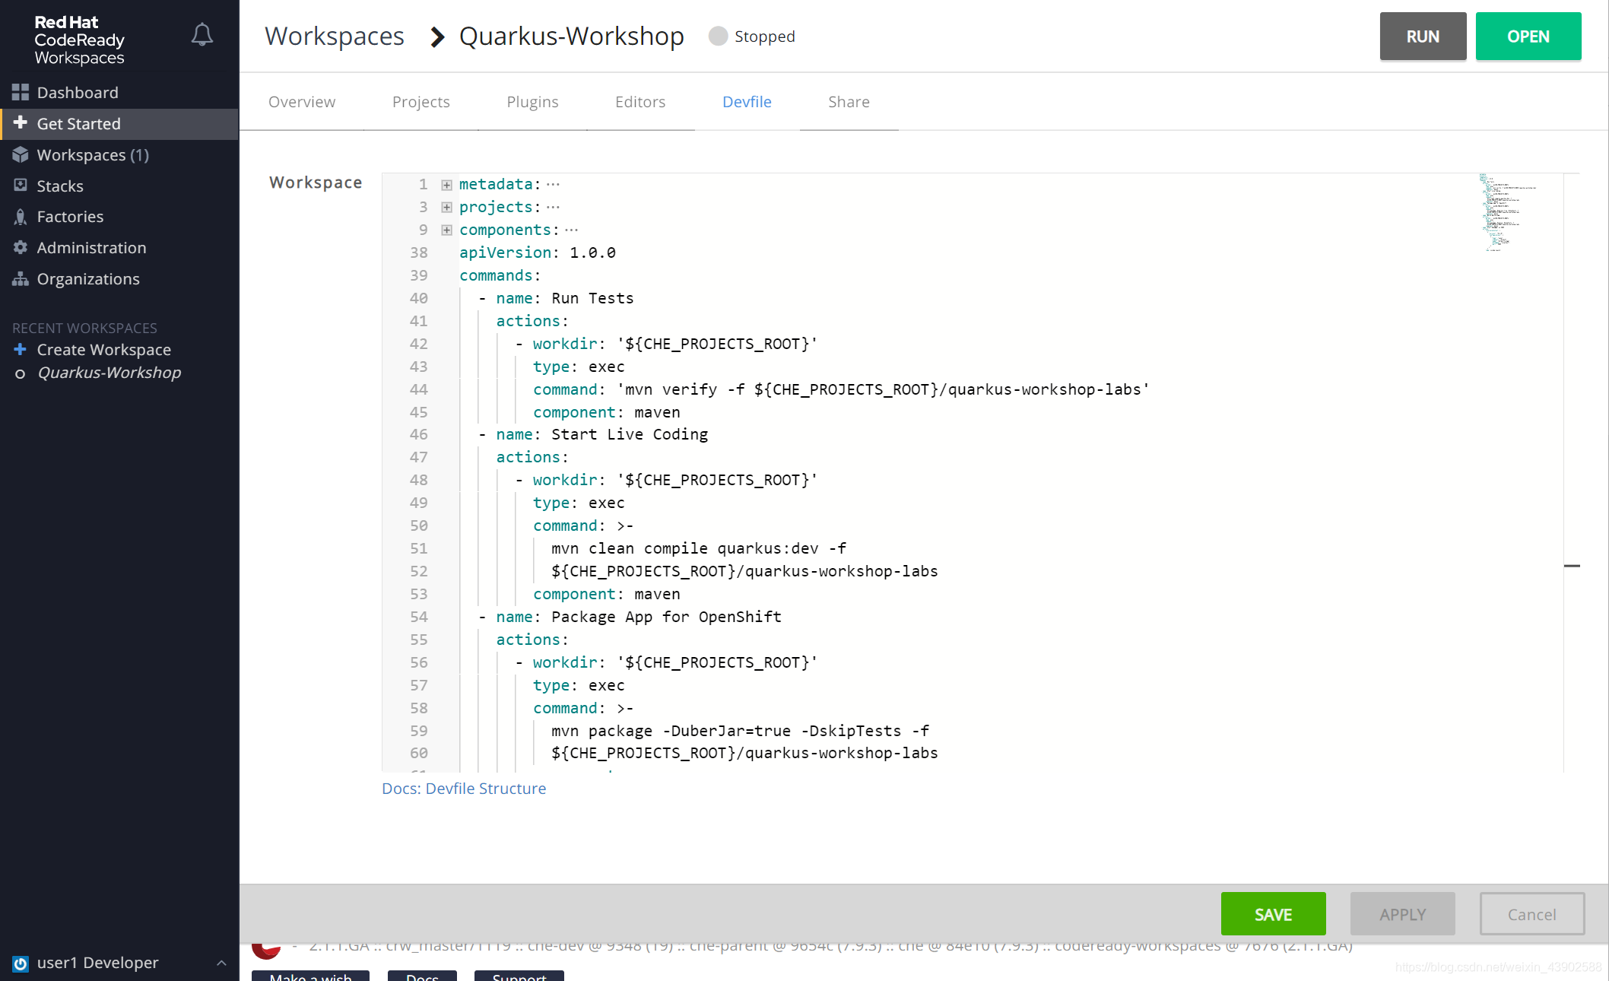Image resolution: width=1609 pixels, height=981 pixels.
Task: Open Organizations in the sidebar
Action: click(119, 279)
